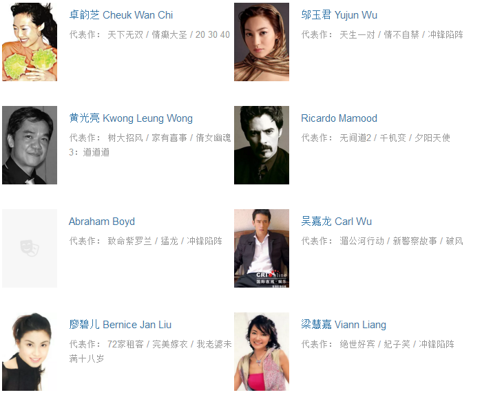The width and height of the screenshot is (482, 397).
Task: Click the 湄公河行动 representative work text
Action: 361,242
